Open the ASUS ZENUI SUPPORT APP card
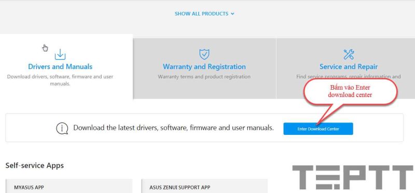This screenshot has height=193, width=415. (204, 186)
